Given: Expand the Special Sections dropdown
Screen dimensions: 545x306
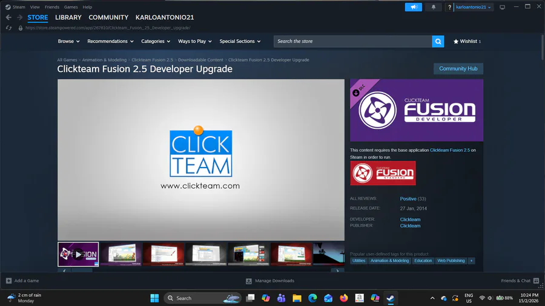Looking at the screenshot, I should 240,41.
